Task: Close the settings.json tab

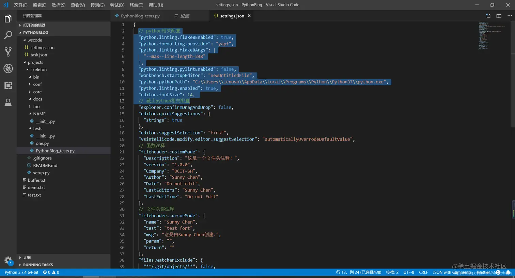Action: 249,16
